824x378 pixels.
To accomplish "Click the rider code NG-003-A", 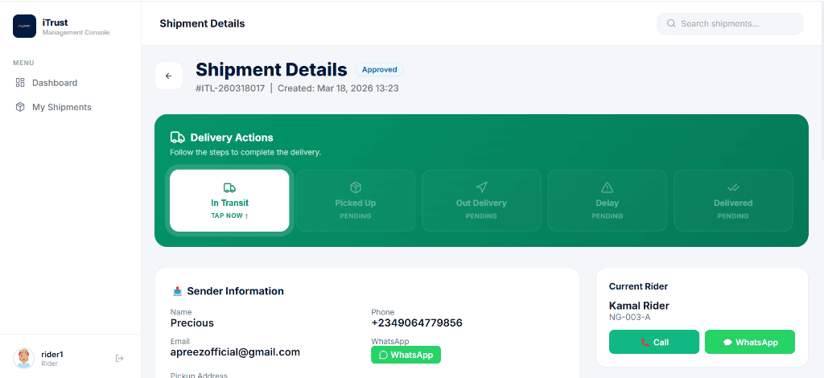I will (x=630, y=317).
